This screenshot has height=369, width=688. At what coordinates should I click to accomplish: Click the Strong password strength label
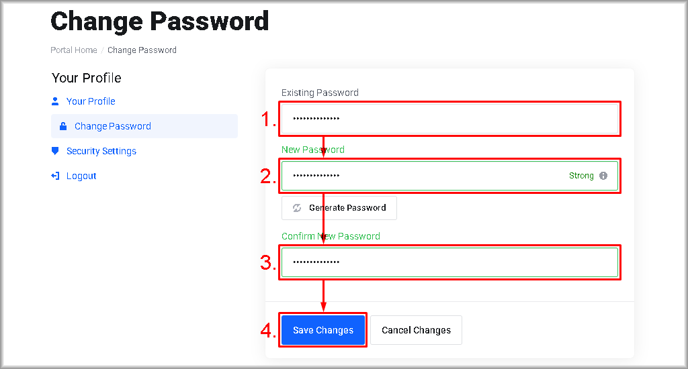(x=581, y=176)
